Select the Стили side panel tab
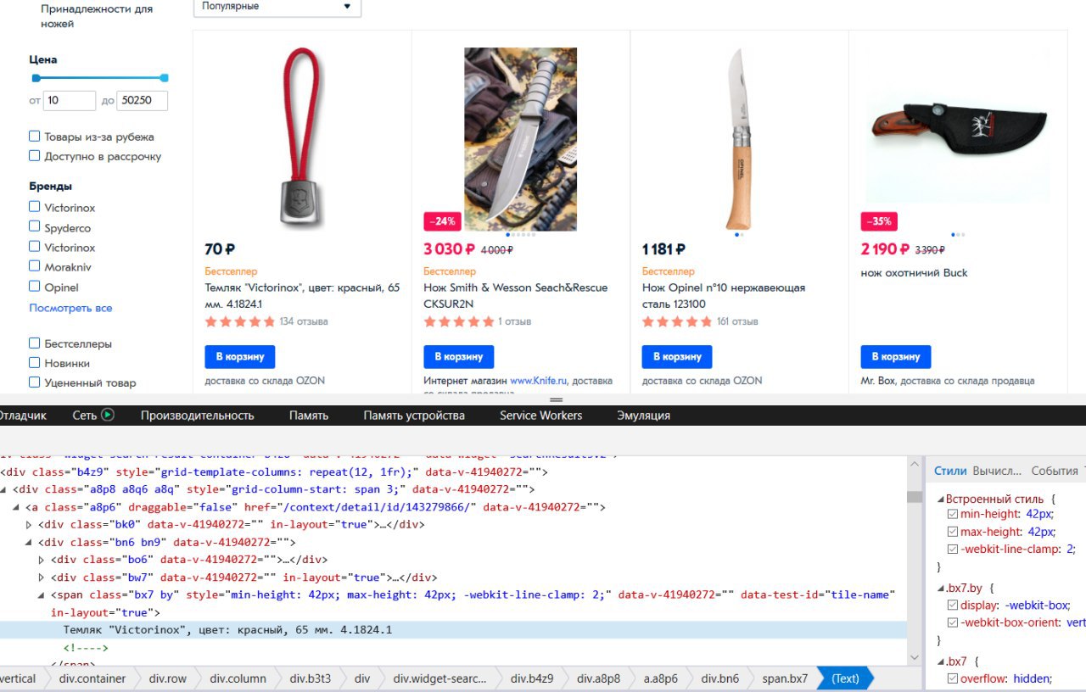Image resolution: width=1086 pixels, height=692 pixels. point(950,471)
